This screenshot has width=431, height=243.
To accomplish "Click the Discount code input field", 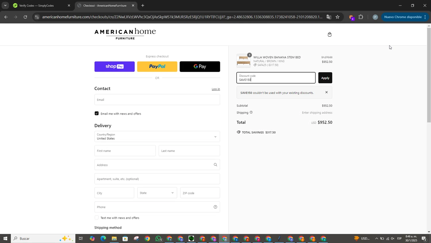I will (x=276, y=78).
